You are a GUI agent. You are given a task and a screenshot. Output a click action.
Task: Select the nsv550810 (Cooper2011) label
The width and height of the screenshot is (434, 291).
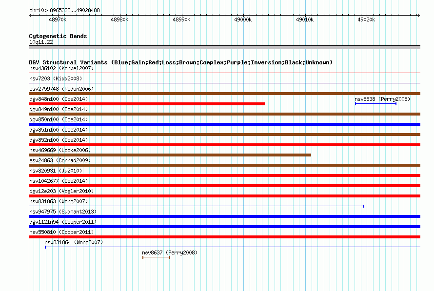[61, 232]
